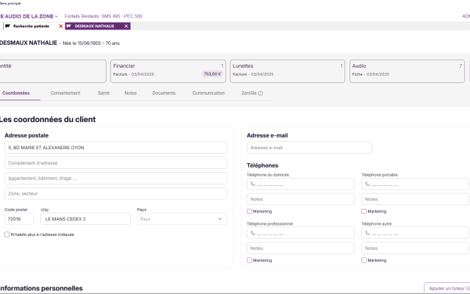Screen dimensions: 470x294
Task: Switch to the Consentement tab
Action: [x=65, y=93]
